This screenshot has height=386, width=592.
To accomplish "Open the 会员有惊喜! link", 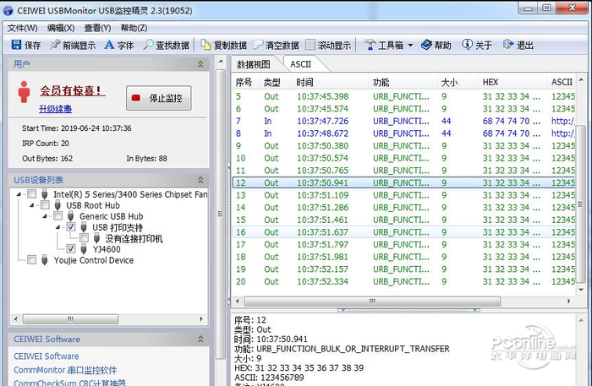I will 71,91.
